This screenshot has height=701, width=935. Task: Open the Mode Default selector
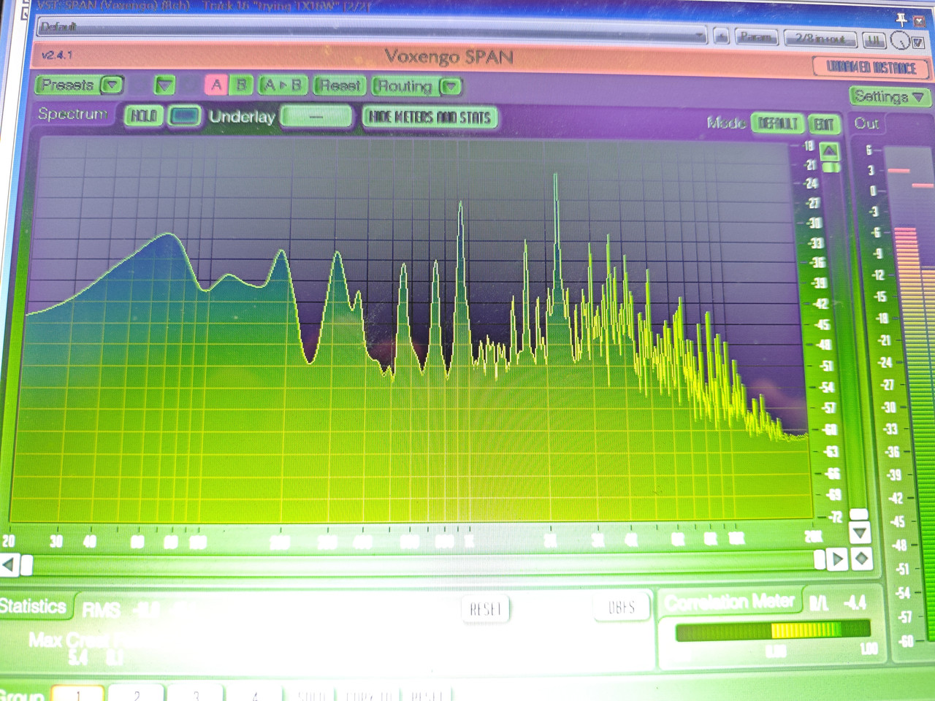click(x=776, y=123)
